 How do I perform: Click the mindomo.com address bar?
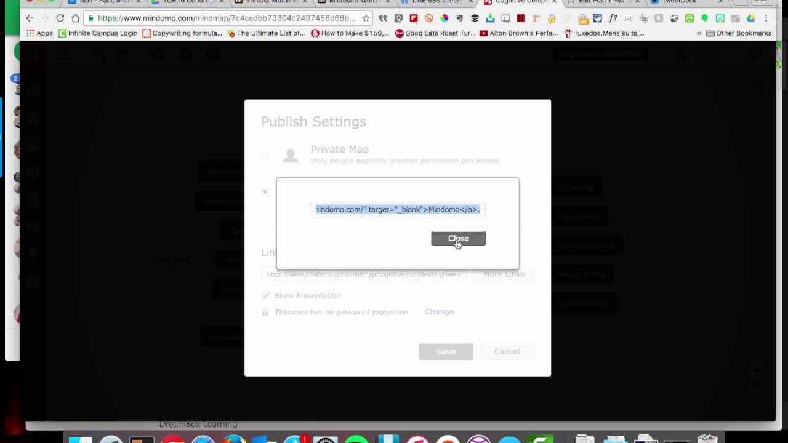tap(227, 18)
